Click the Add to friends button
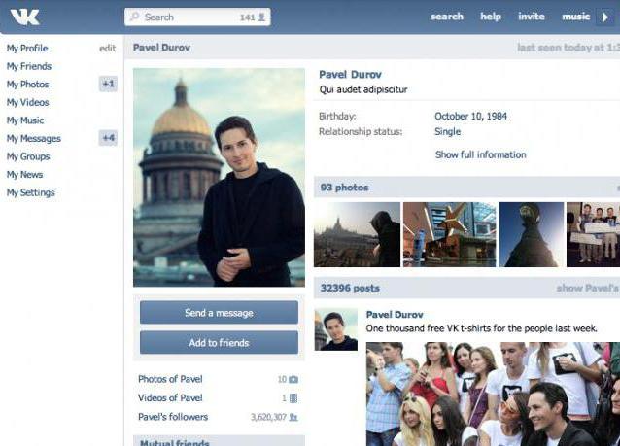Screen dimensions: 620x446 tap(219, 343)
